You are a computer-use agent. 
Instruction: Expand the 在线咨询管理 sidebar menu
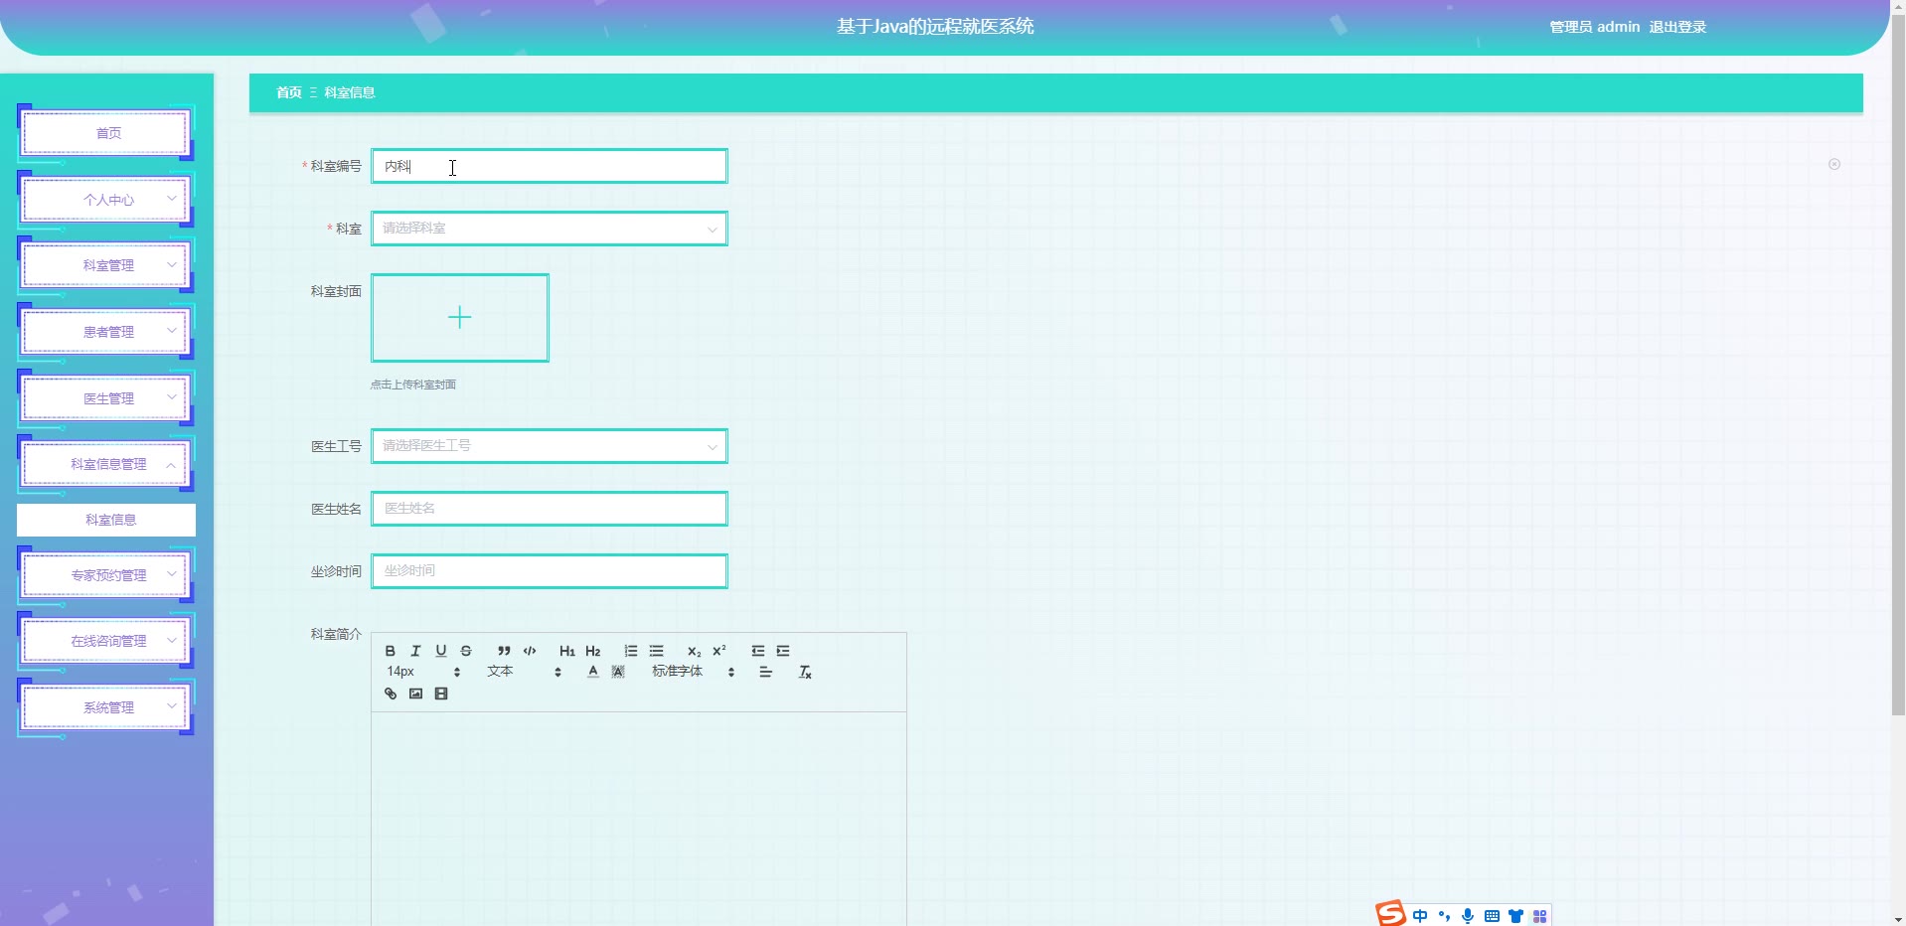[106, 641]
